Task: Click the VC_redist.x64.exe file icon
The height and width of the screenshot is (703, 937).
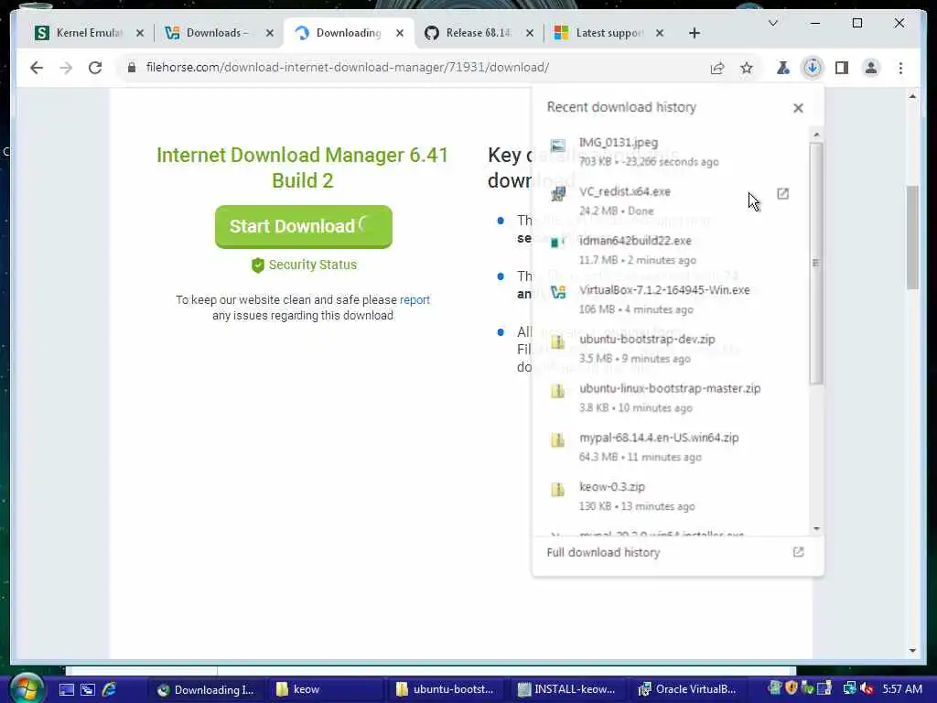Action: pos(557,193)
